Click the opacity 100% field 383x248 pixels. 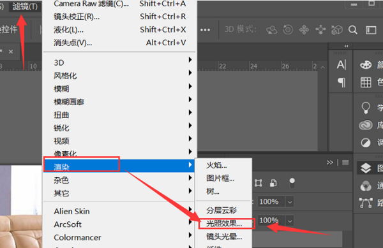(271, 201)
